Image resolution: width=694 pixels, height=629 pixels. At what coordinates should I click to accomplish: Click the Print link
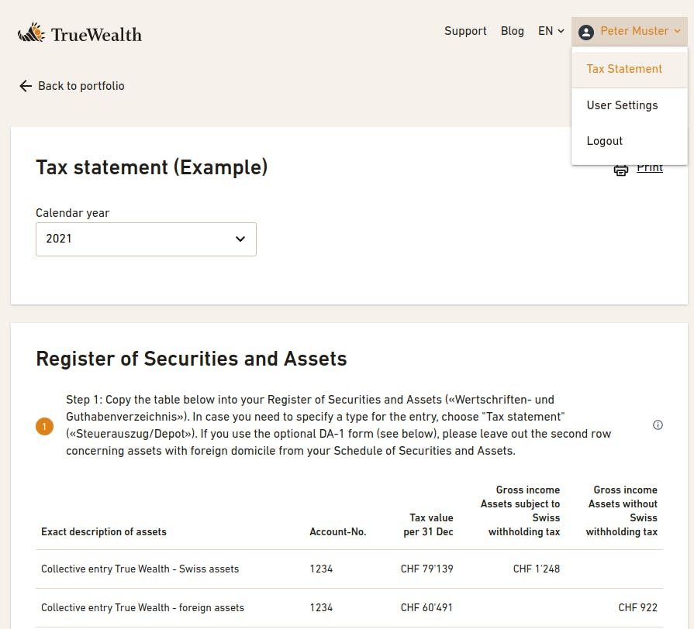click(x=649, y=169)
